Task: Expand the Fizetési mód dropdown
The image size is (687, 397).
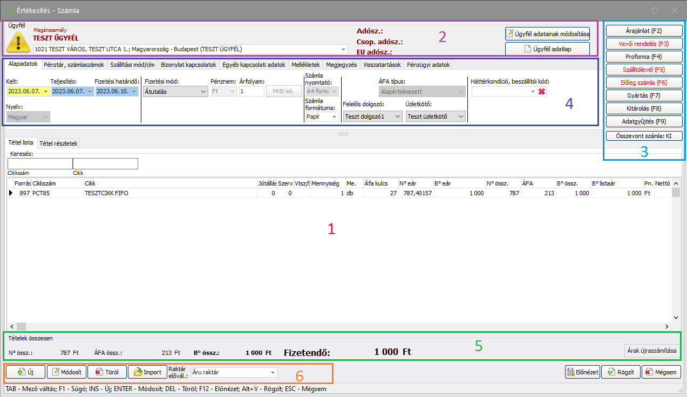Action: pos(203,92)
